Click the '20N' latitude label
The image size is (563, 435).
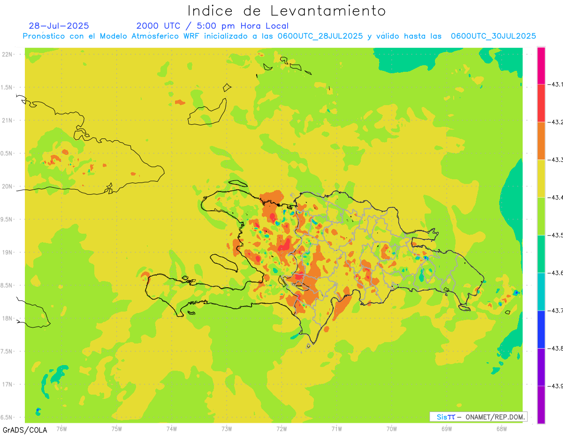point(8,186)
